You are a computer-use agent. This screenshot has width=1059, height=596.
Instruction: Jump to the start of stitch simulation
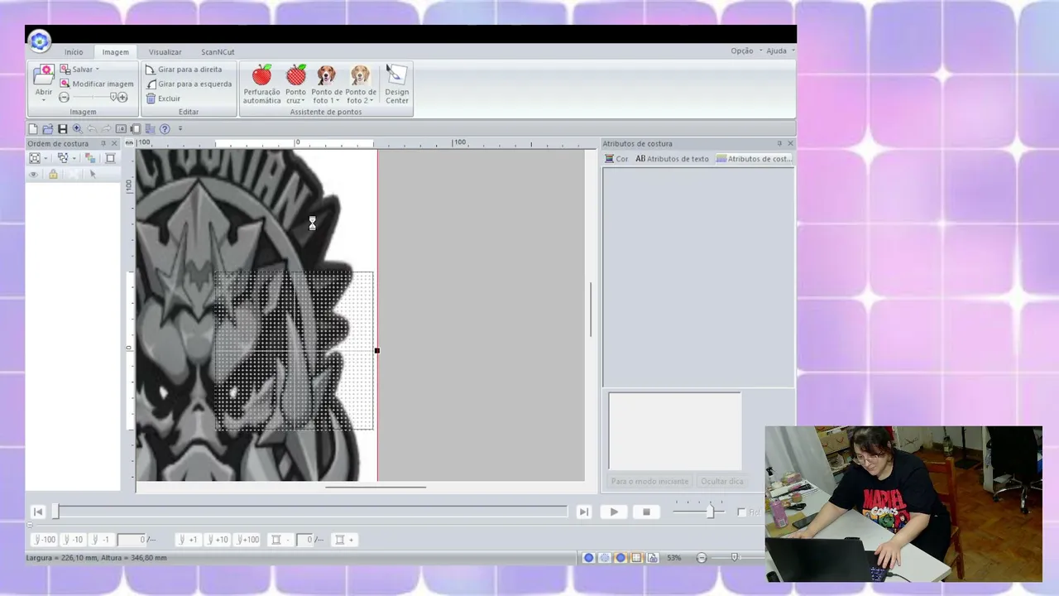click(37, 512)
